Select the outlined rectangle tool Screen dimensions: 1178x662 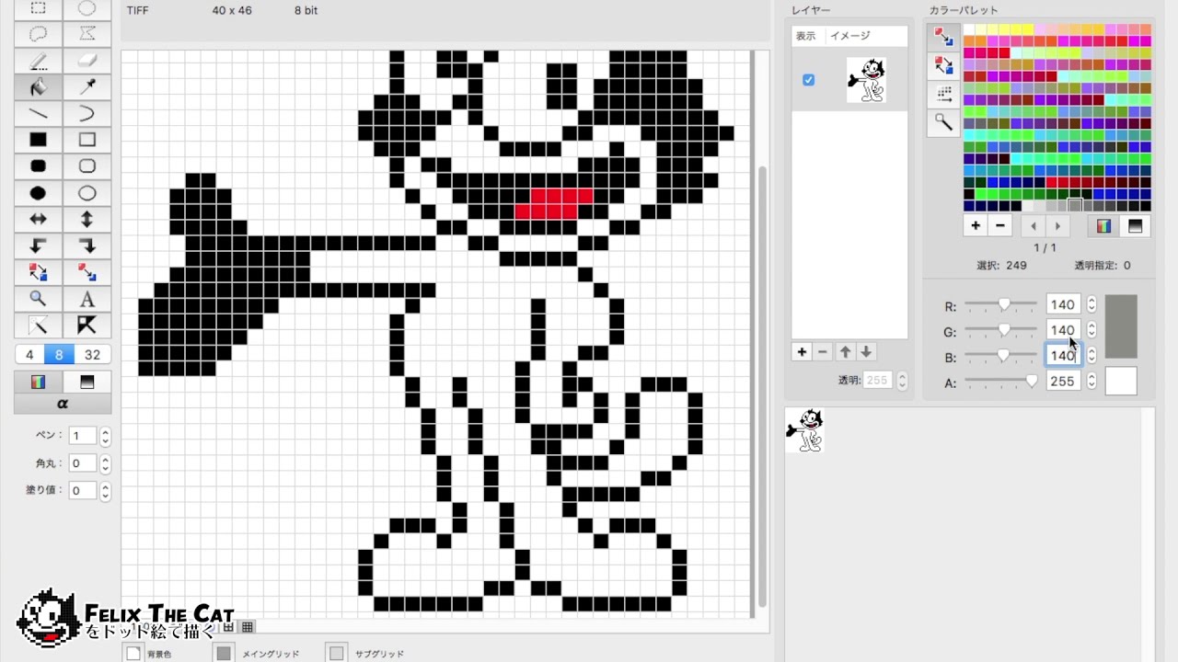[x=87, y=140]
